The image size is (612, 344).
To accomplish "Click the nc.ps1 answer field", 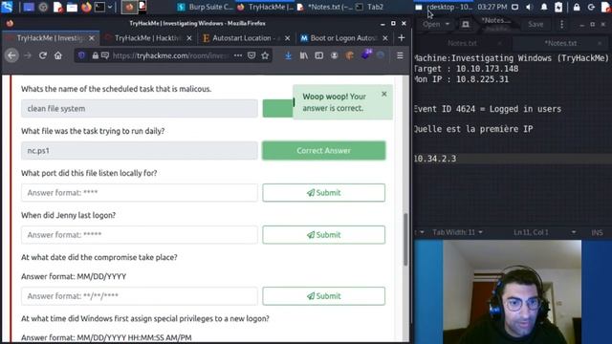I will [x=140, y=151].
